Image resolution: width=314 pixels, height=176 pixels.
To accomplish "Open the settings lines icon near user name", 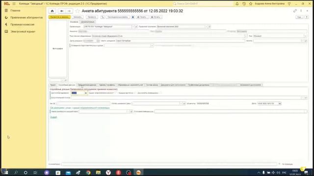I will click(x=289, y=3).
